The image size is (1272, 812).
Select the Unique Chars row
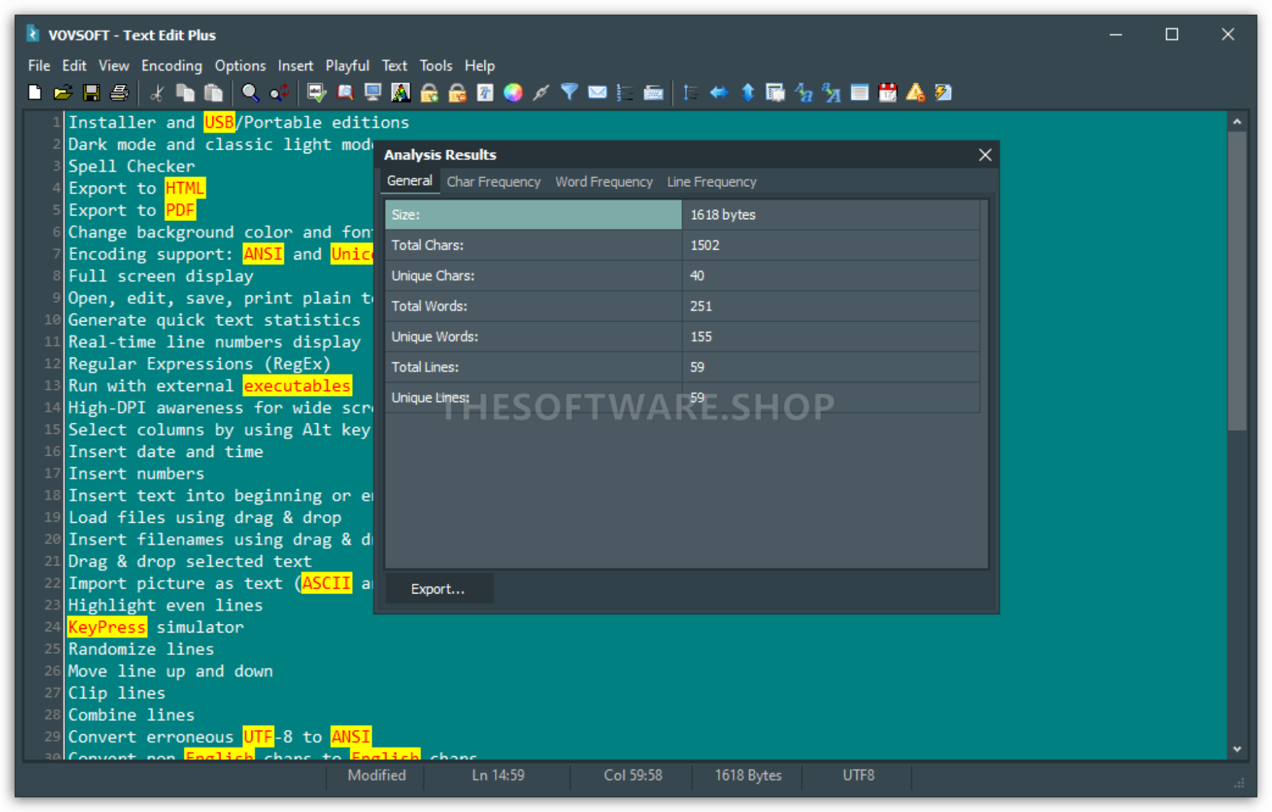[683, 276]
